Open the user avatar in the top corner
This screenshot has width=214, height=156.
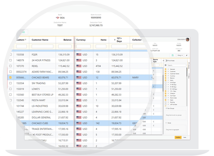click(188, 40)
